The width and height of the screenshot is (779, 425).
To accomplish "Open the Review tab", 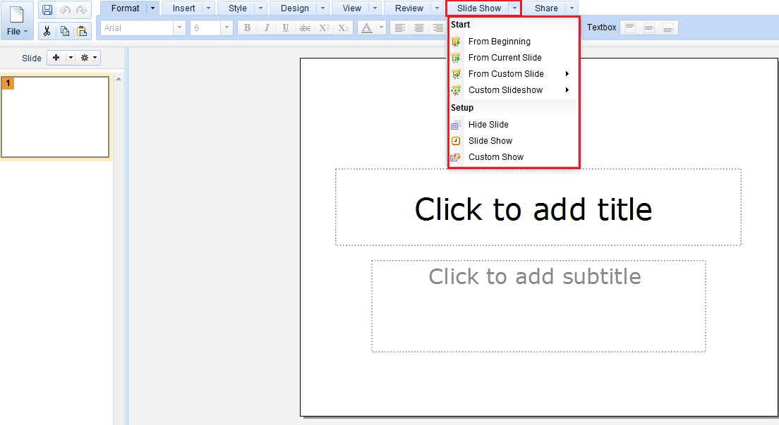I will point(409,8).
